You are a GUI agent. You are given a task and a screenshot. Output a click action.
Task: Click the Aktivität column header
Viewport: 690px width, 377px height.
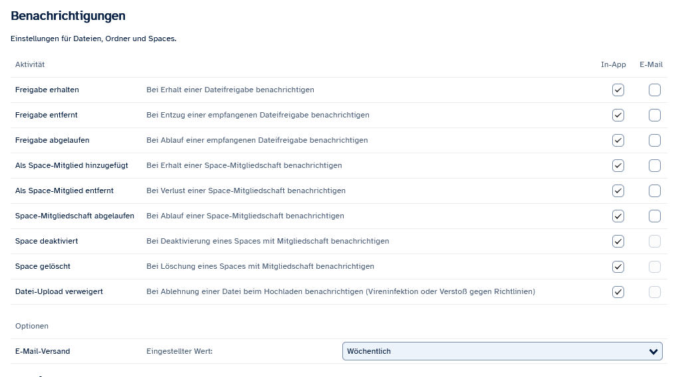tap(30, 64)
